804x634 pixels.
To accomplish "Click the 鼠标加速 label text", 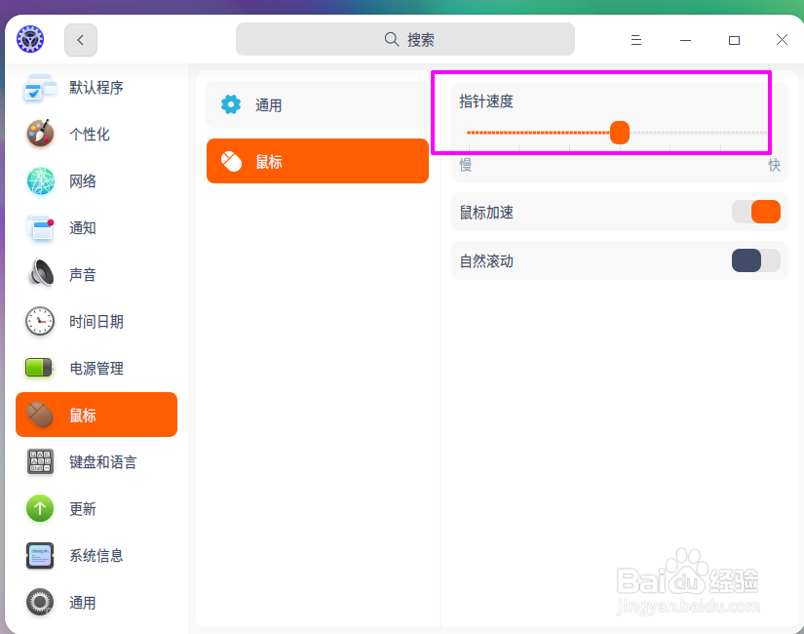I will [x=486, y=212].
